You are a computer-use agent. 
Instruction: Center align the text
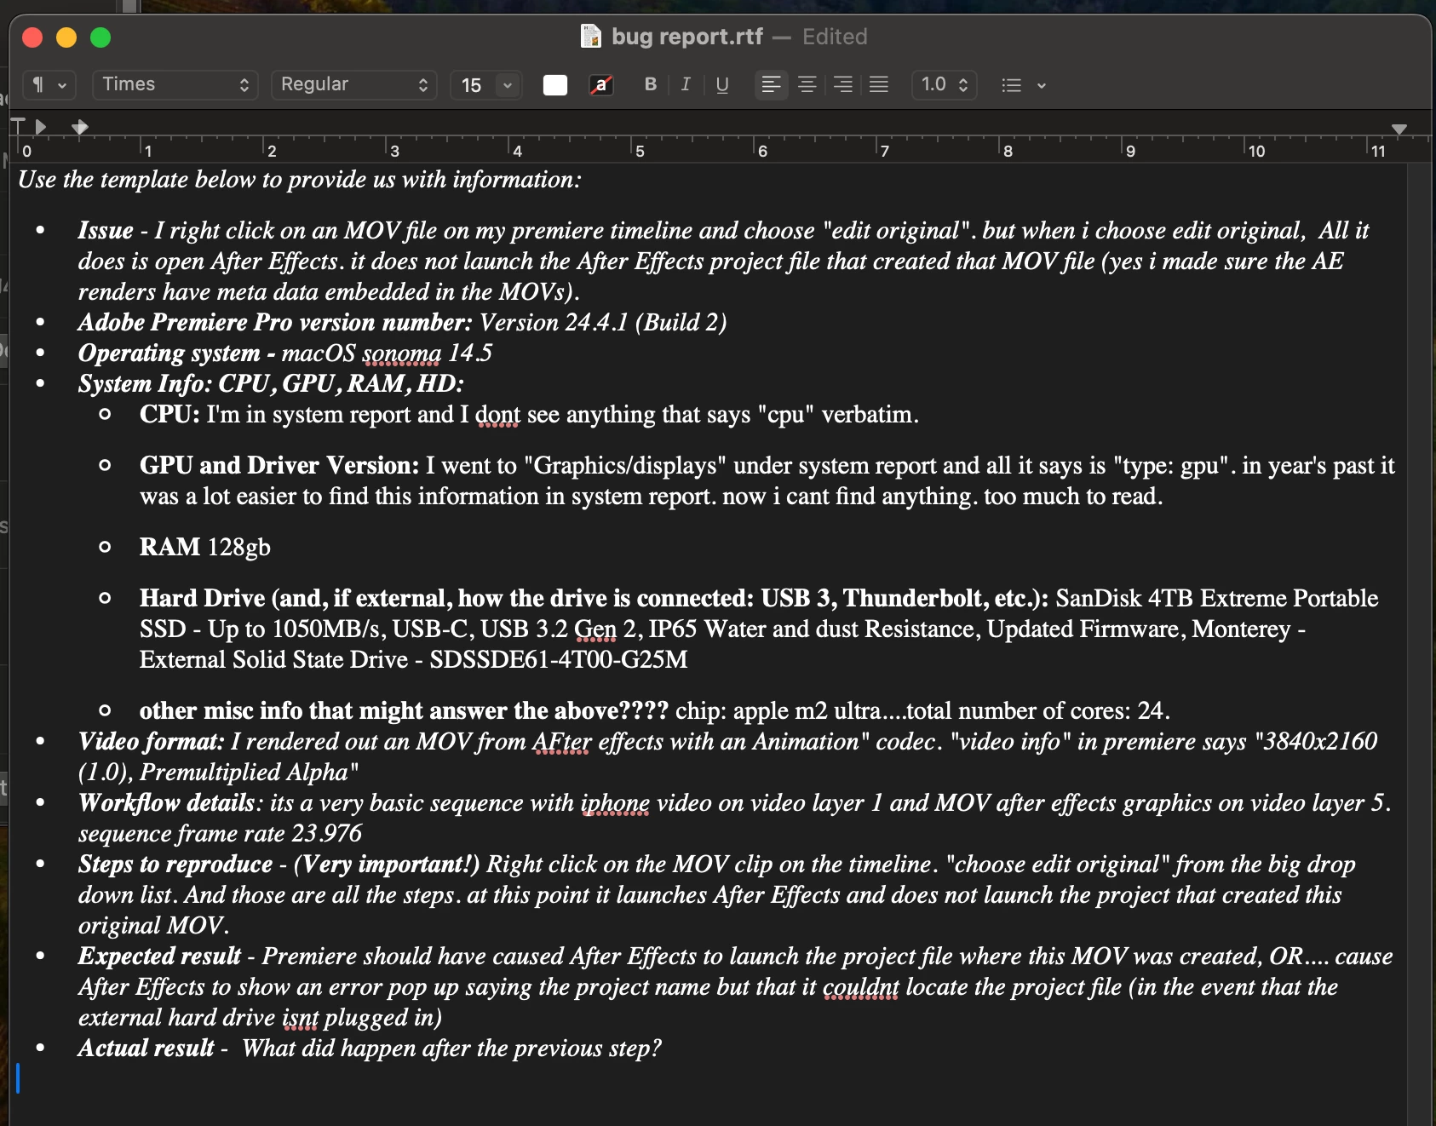807,84
